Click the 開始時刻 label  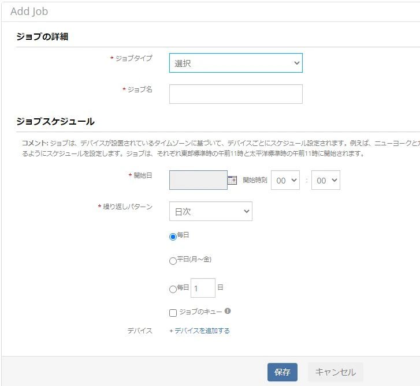click(255, 180)
